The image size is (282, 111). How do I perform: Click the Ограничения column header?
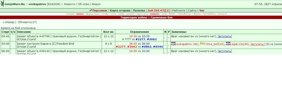[x=139, y=32]
